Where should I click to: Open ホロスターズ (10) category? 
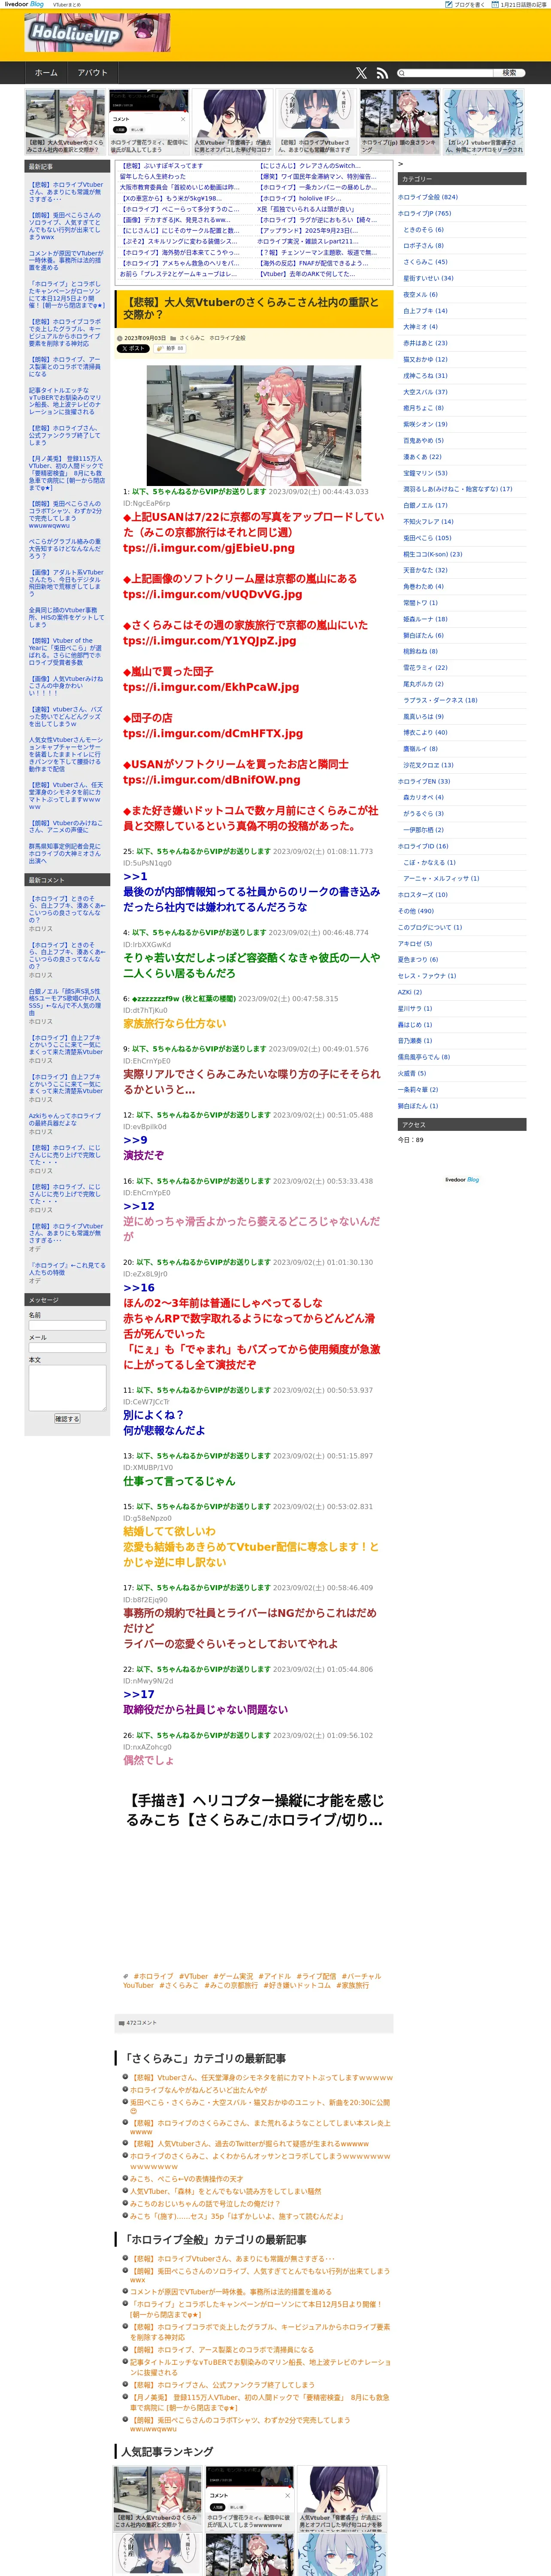(423, 895)
